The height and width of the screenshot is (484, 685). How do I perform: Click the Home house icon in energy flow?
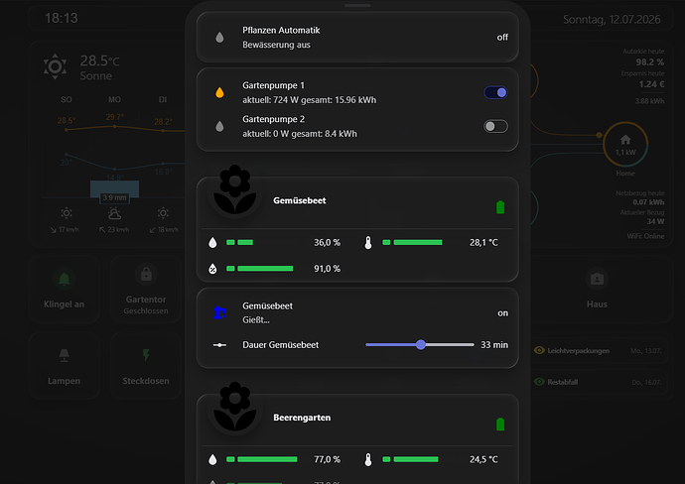(625, 140)
